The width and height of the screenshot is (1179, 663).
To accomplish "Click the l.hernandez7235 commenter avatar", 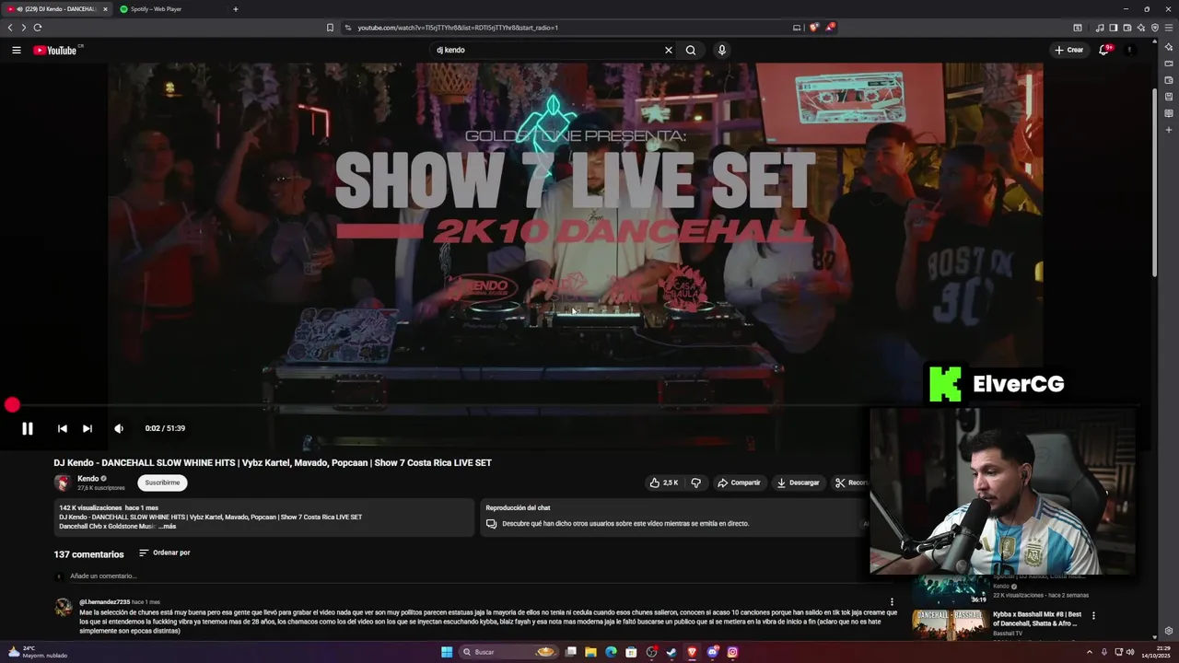I will point(63,607).
